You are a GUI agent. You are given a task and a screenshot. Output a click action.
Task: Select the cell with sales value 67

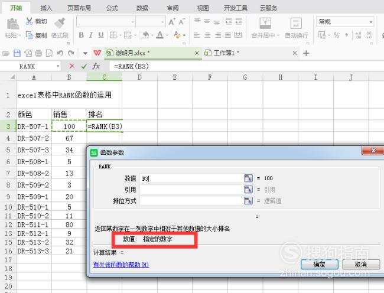coord(69,138)
